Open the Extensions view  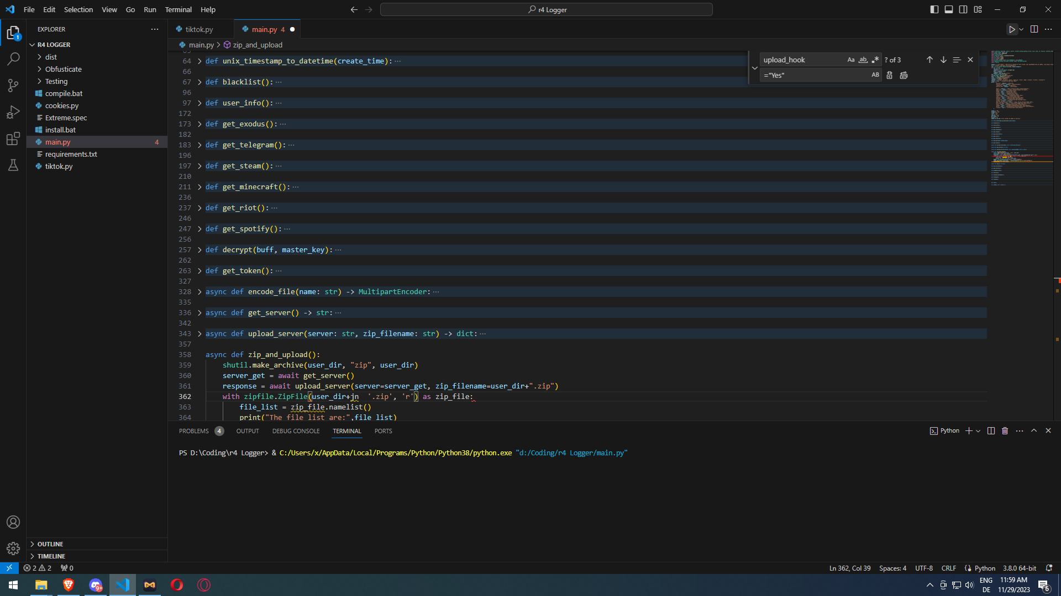pyautogui.click(x=13, y=139)
